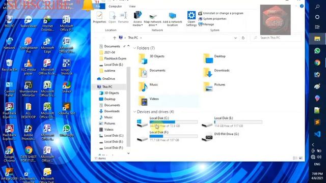Open File Explorer from the taskbar
Image resolution: width=326 pixels, height=183 pixels.
click(x=317, y=39)
